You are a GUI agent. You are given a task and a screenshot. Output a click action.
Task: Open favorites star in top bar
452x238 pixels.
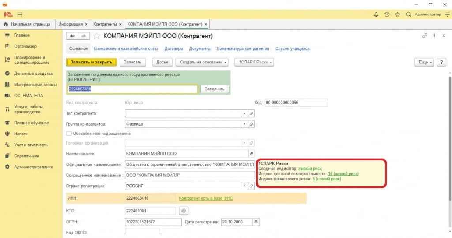(x=397, y=15)
